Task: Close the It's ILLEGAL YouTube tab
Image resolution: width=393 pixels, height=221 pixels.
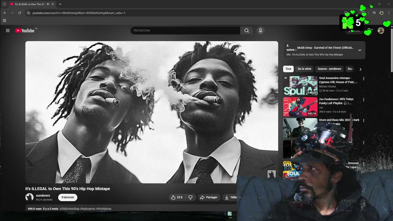Action: click(x=53, y=4)
